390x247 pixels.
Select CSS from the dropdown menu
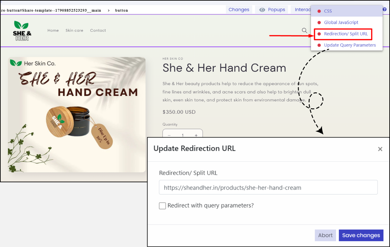[346, 11]
